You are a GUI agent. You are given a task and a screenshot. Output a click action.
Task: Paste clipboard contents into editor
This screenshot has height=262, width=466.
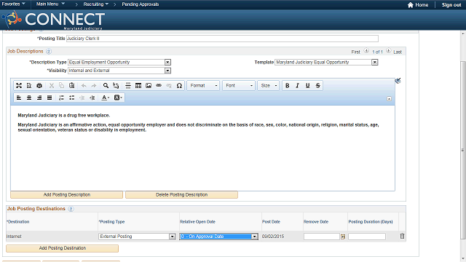[71, 86]
